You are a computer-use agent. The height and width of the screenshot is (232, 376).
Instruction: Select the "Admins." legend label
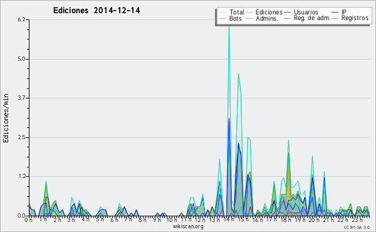click(267, 18)
